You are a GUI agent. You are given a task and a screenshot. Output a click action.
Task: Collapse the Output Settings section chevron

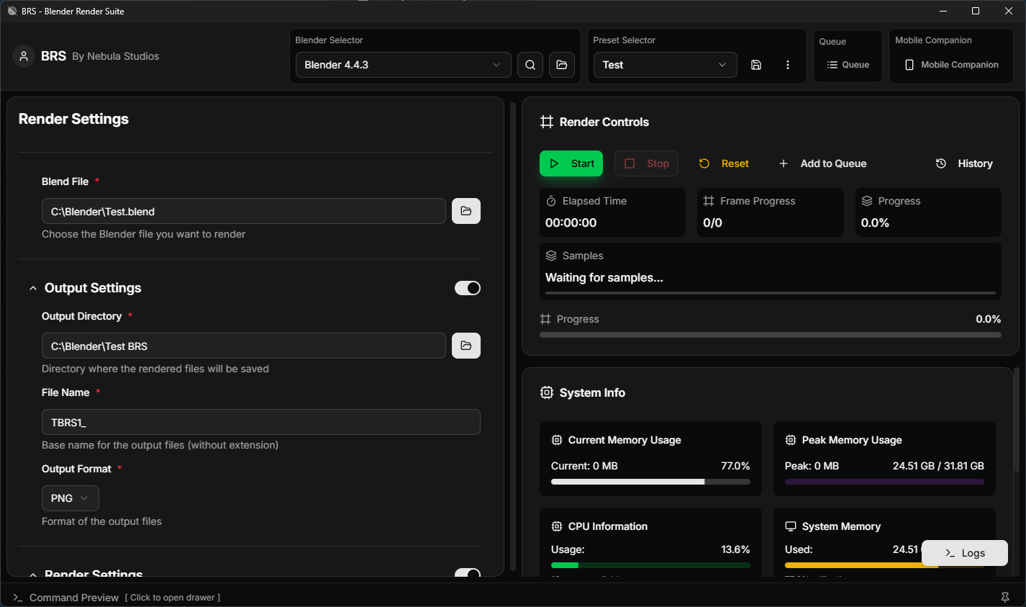click(x=32, y=288)
